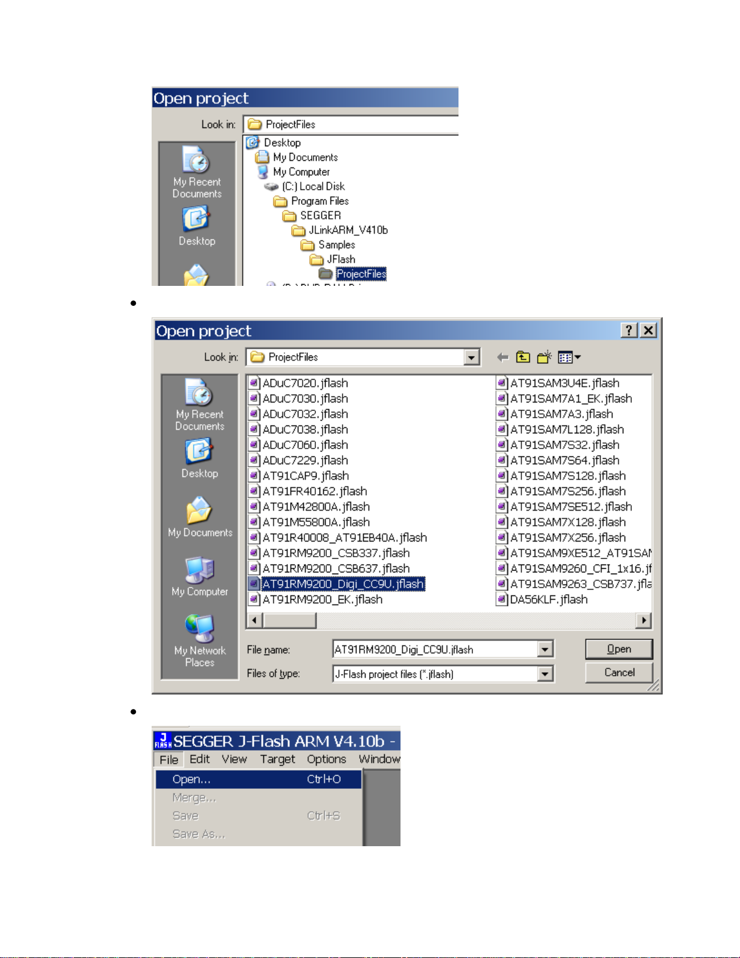This screenshot has height=958, width=740.
Task: Select file AT91RM9200_EK.jflash
Action: (317, 600)
